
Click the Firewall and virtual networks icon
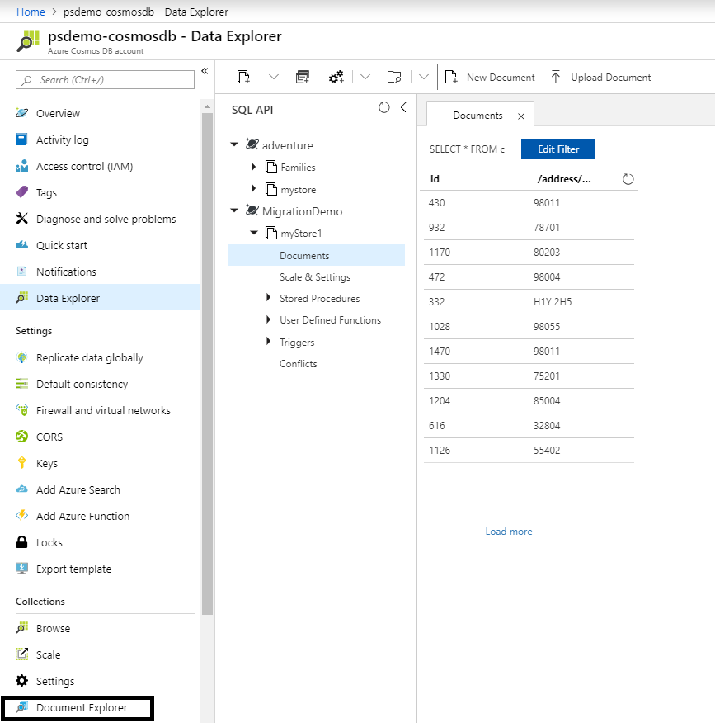click(21, 410)
